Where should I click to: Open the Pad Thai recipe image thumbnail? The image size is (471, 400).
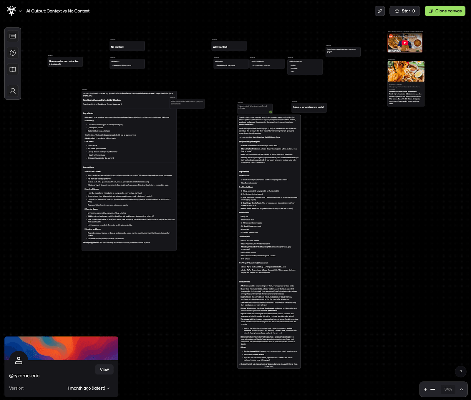pos(406,72)
